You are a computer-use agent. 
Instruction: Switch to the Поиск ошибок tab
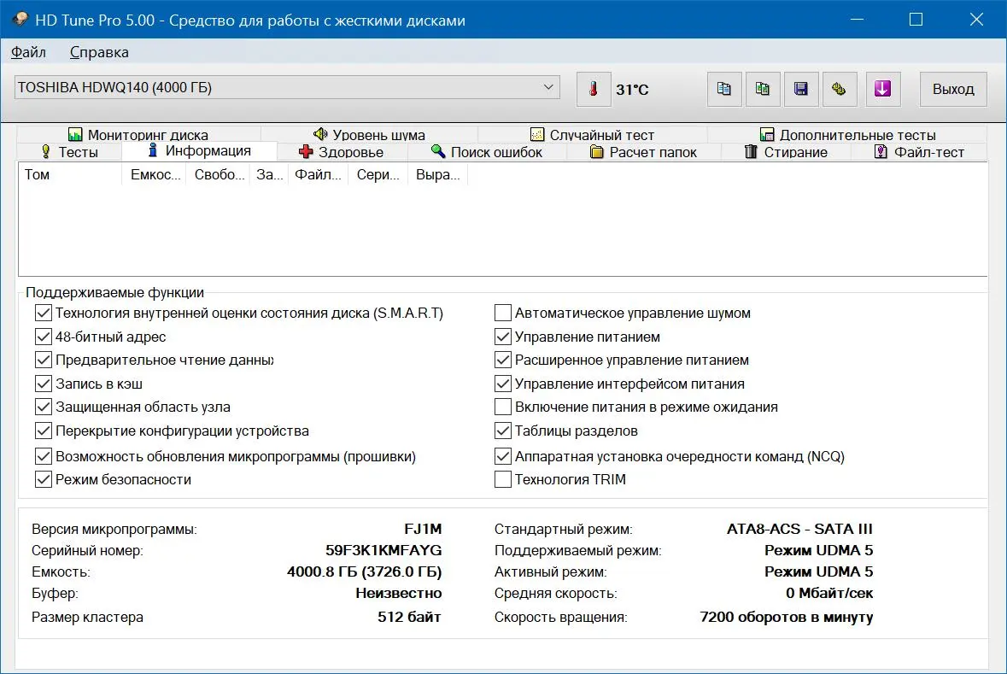[487, 152]
